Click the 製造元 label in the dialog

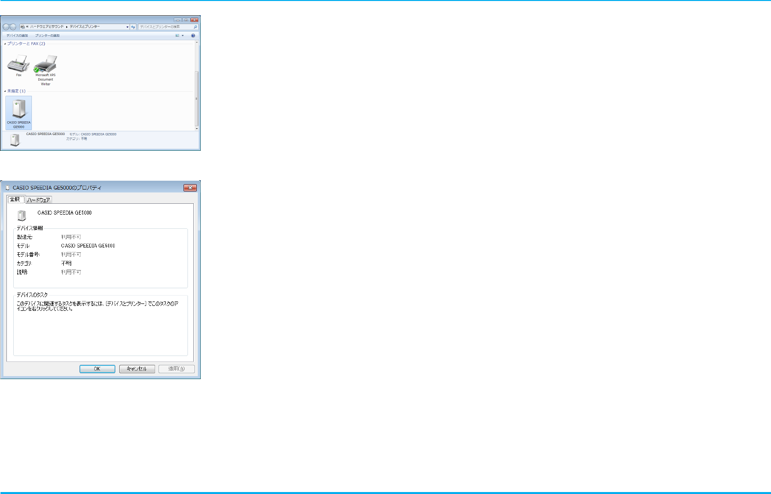[25, 237]
